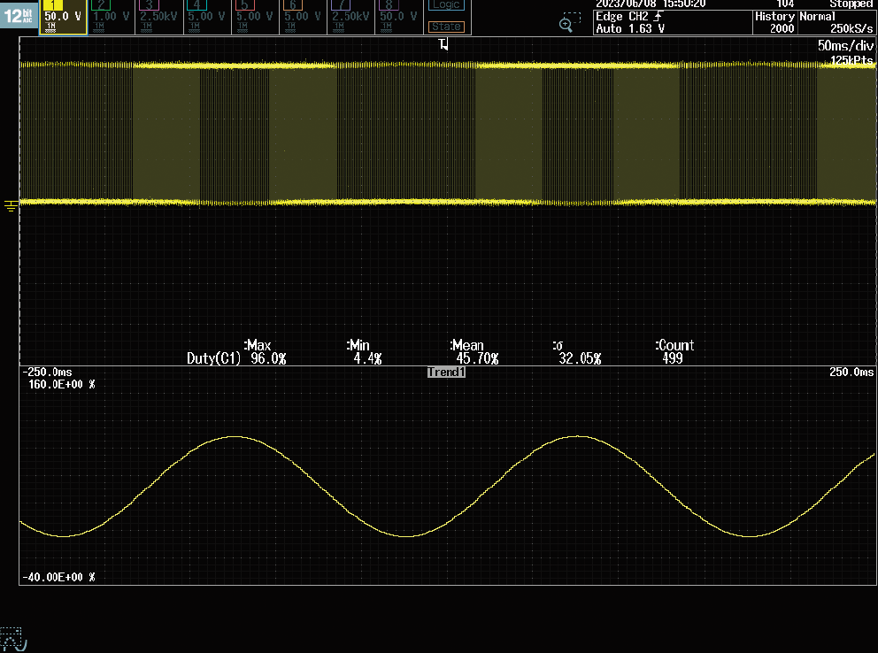Select the Trend1 window label
The image size is (878, 653).
(446, 373)
